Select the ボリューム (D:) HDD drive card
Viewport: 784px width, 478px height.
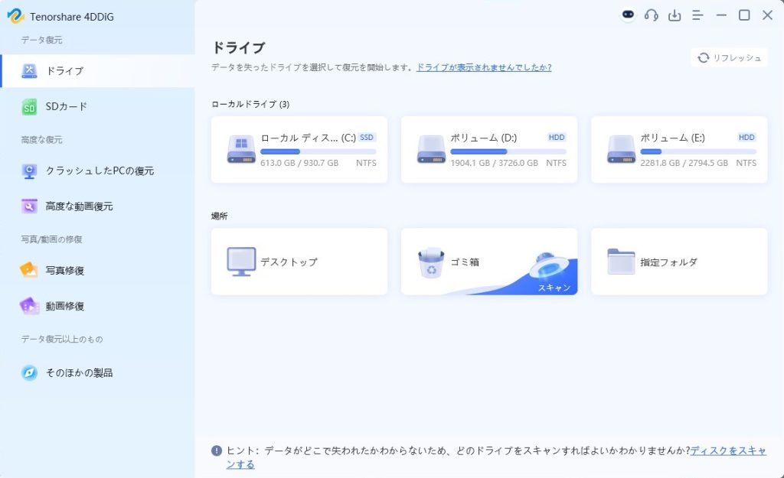click(489, 150)
